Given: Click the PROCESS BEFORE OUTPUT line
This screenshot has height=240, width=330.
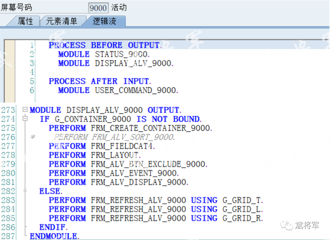Looking at the screenshot, I should point(105,45).
